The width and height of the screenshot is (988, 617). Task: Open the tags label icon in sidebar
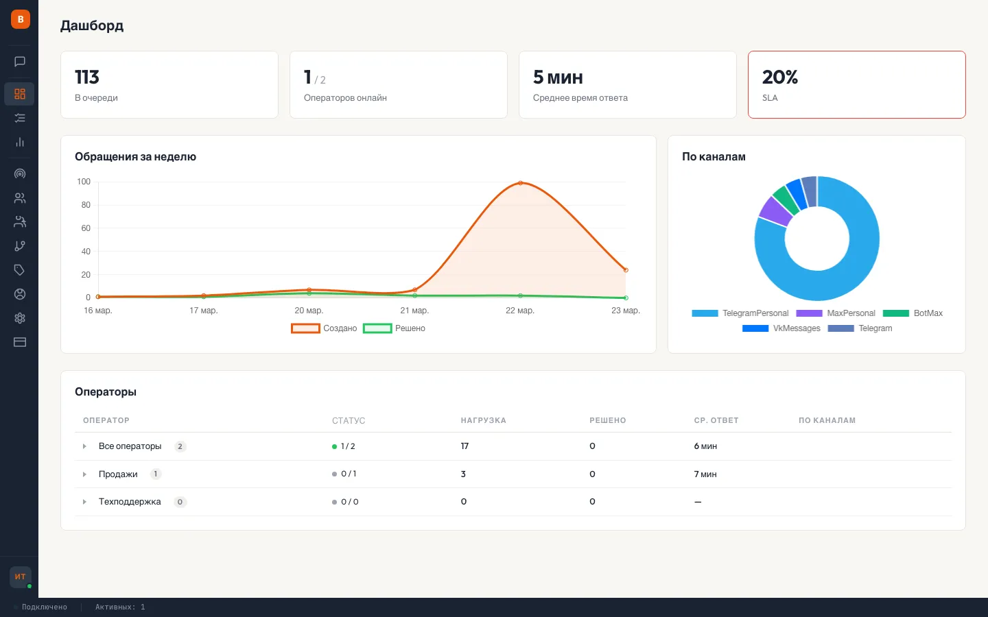pyautogui.click(x=20, y=270)
